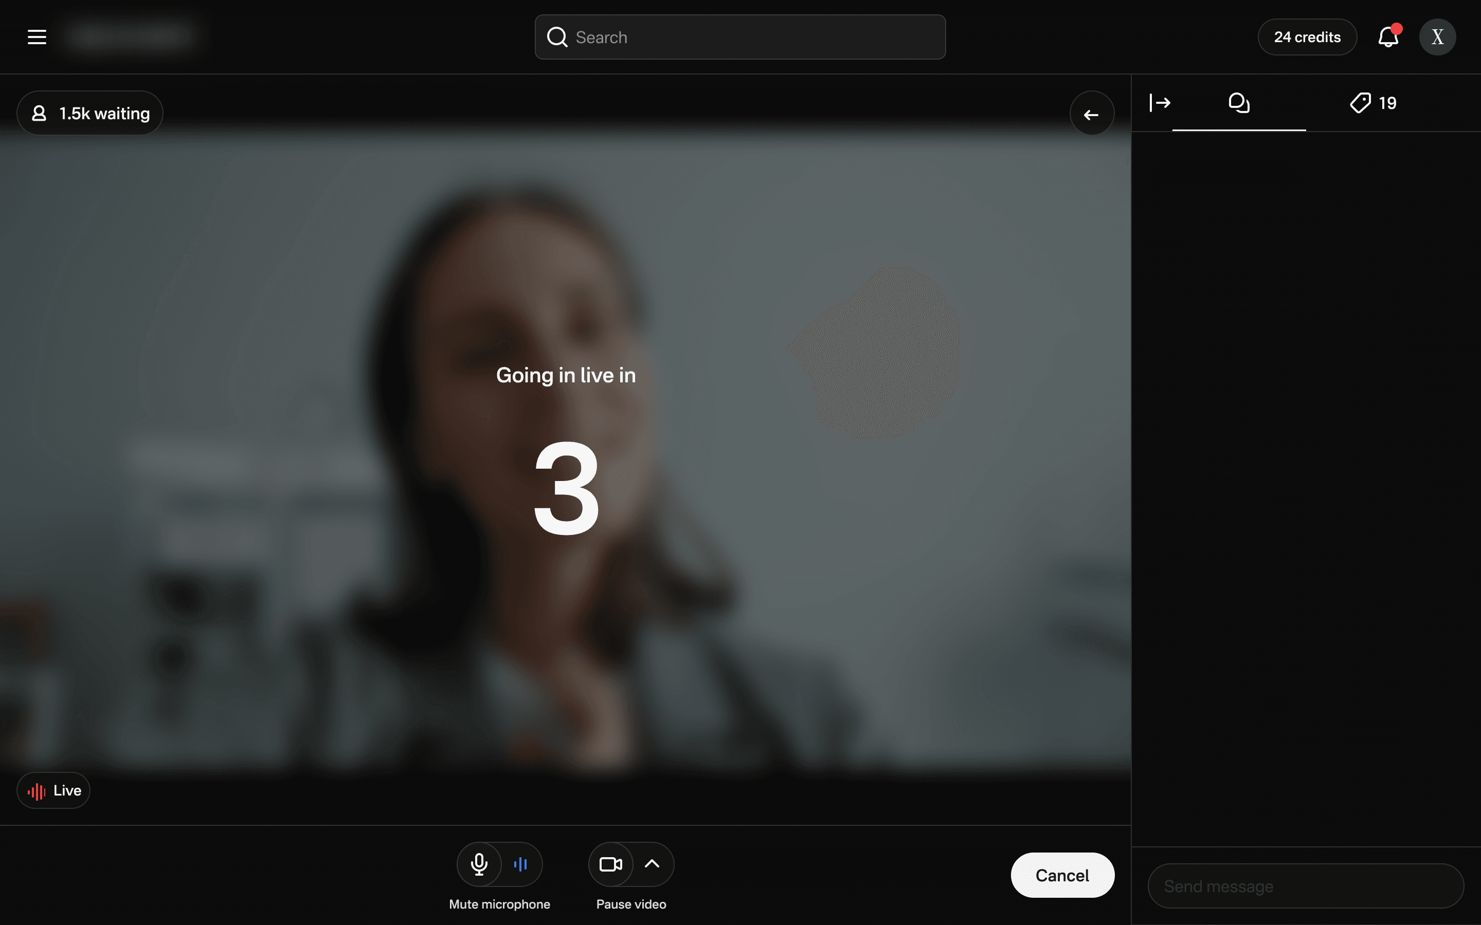Click the viewer person icon
Image resolution: width=1481 pixels, height=925 pixels.
click(x=39, y=113)
